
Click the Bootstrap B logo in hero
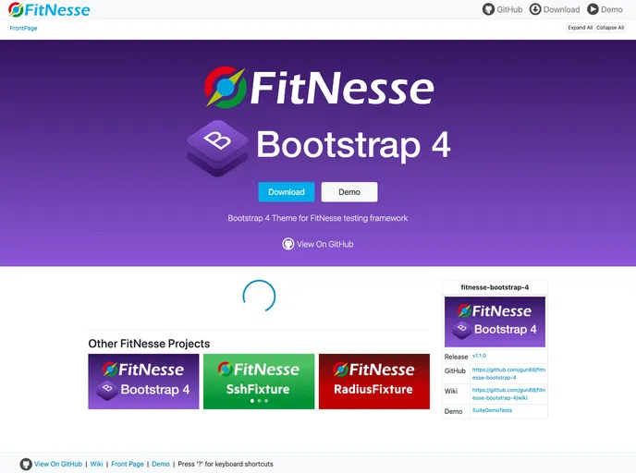[217, 148]
